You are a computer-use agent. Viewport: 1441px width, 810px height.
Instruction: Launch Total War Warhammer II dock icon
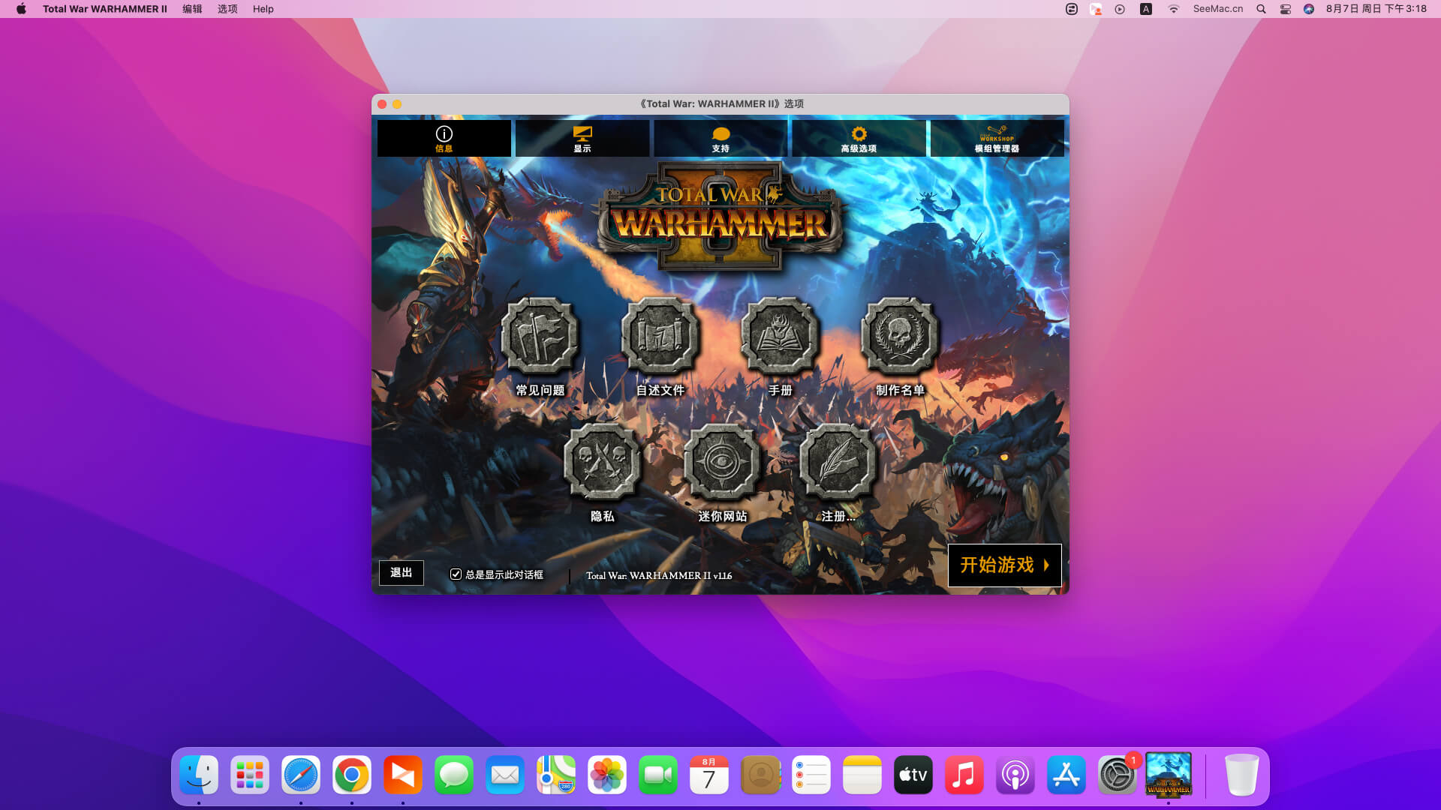click(x=1168, y=775)
